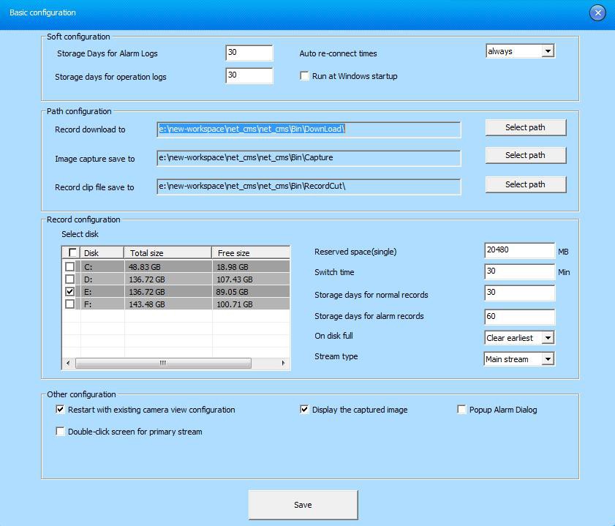Toggle the select-all disks header checkbox
This screenshot has width=615, height=526.
72,253
